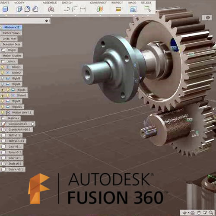The image size is (216, 216).
Task: Show the hidden Rigid3 joint via bulb
Action: tap(3, 79)
